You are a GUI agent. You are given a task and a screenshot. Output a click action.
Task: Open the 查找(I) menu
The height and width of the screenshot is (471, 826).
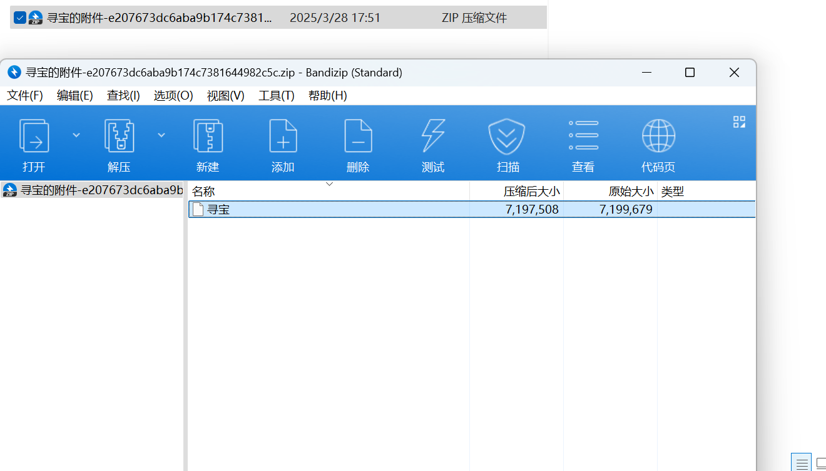[123, 95]
